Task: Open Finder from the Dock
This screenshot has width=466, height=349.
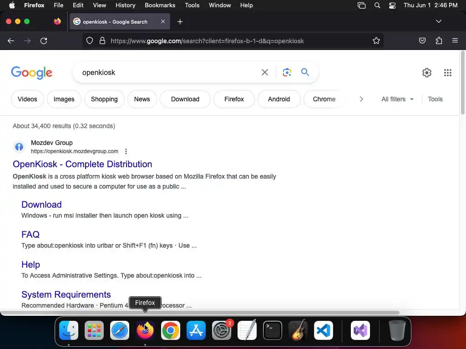Action: pyautogui.click(x=69, y=330)
